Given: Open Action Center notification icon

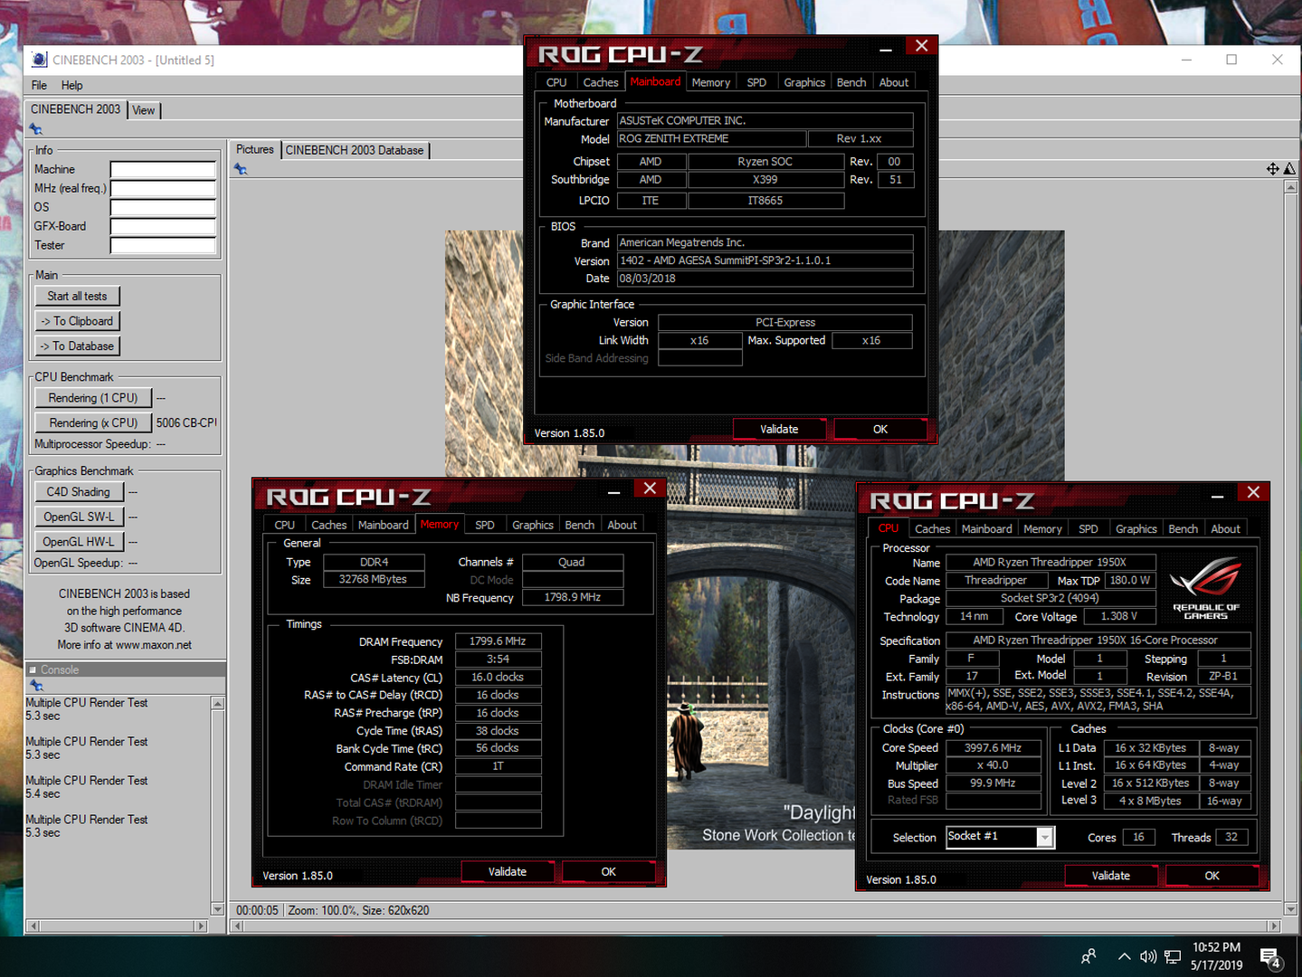Looking at the screenshot, I should [1270, 958].
